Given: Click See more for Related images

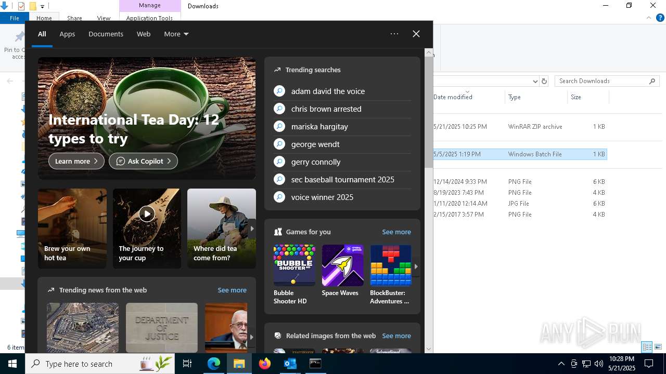Looking at the screenshot, I should [x=396, y=336].
